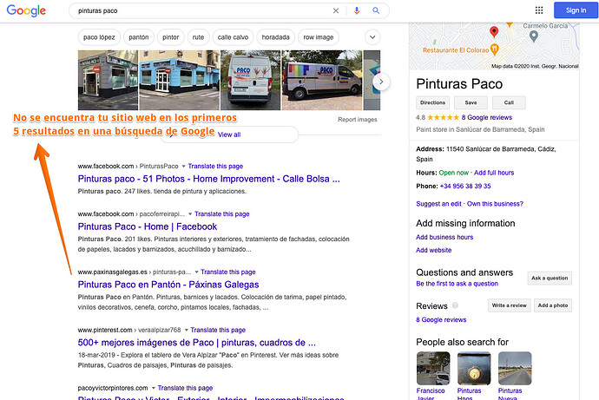599x400 pixels.
Task: Open dropdown arrow beside pinterest.com result
Action: (187, 331)
